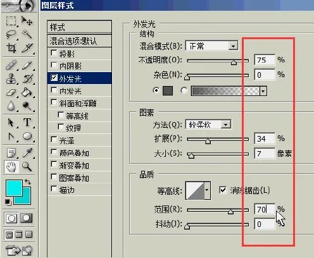The width and height of the screenshot is (314, 258).
Task: Open the gradient picker dropdown arrow
Action: (263, 91)
